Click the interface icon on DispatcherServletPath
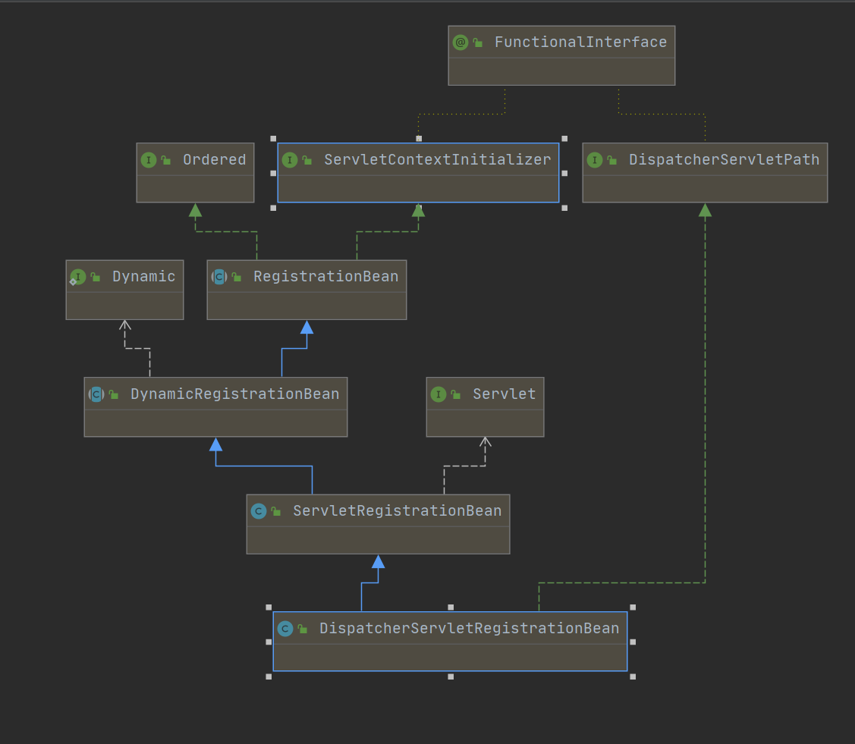The height and width of the screenshot is (744, 855). coord(596,160)
